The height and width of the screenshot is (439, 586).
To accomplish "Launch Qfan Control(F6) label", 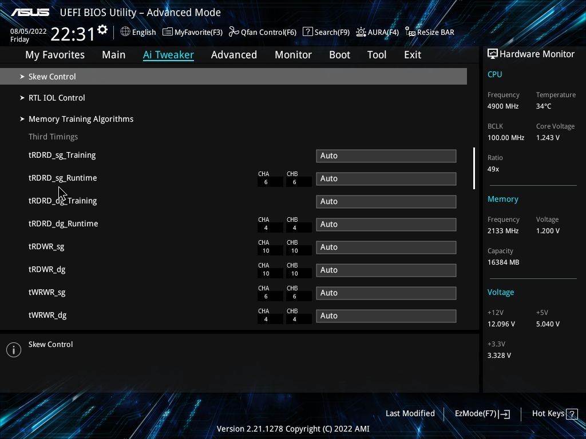I will 269,33.
